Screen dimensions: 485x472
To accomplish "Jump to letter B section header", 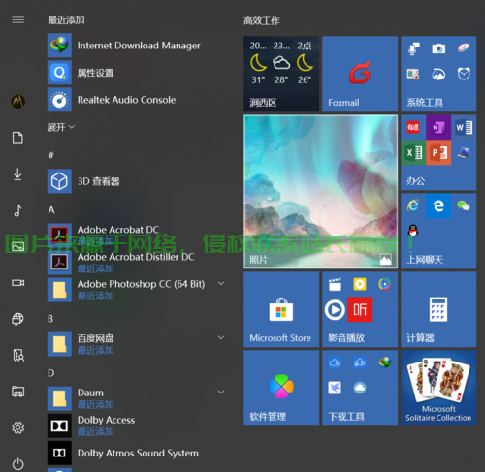I will coord(50,319).
